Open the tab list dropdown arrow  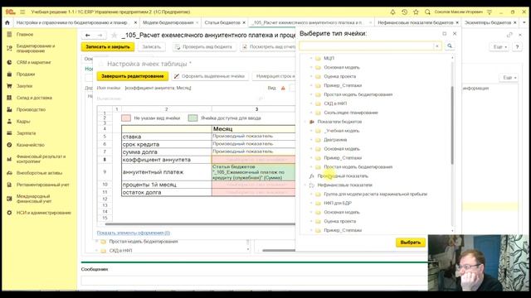coord(524,22)
